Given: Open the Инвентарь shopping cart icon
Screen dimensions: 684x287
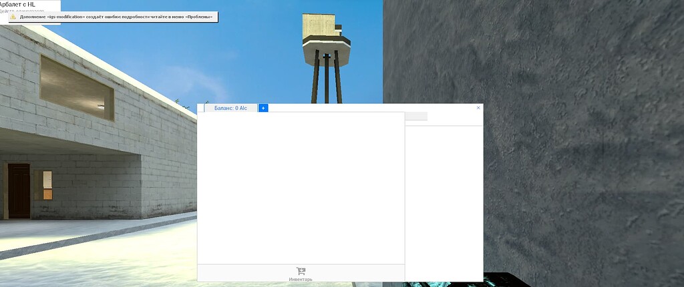Looking at the screenshot, I should tap(301, 271).
